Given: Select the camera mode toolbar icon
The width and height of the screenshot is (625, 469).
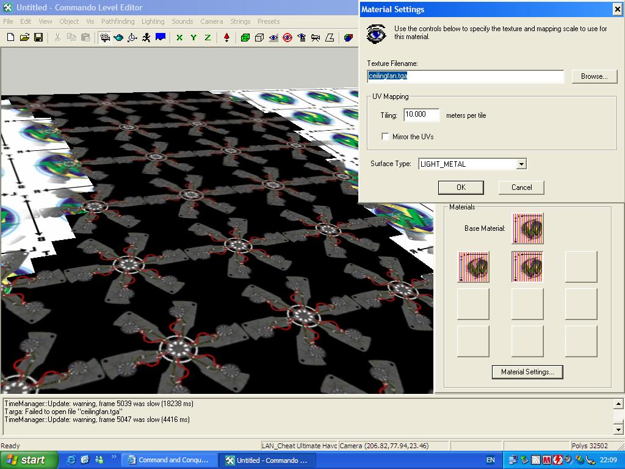Looking at the screenshot, I should 105,37.
